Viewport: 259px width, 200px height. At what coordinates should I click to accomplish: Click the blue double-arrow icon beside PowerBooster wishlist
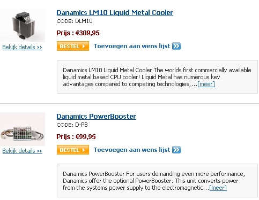pos(176,150)
